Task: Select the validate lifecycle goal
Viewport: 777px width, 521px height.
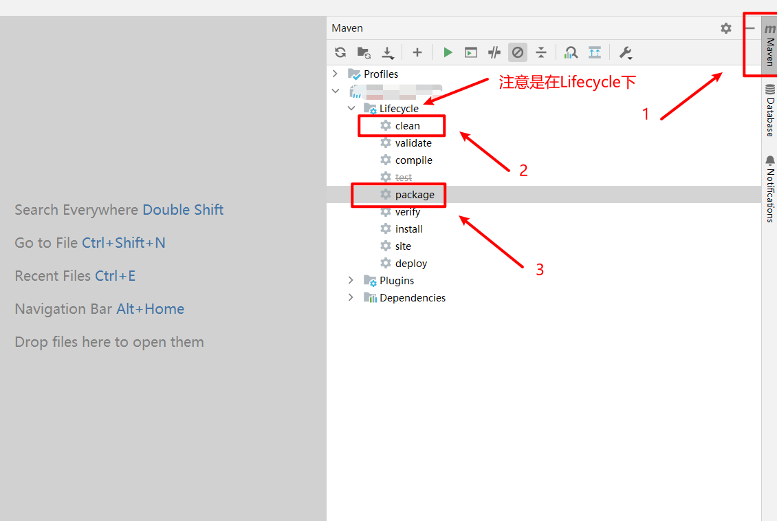Action: click(x=413, y=143)
